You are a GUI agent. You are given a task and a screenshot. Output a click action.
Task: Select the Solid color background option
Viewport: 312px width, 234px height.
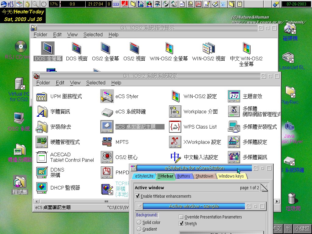click(x=139, y=222)
